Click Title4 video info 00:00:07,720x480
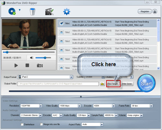This screenshot has height=130, width=162. tap(92, 48)
